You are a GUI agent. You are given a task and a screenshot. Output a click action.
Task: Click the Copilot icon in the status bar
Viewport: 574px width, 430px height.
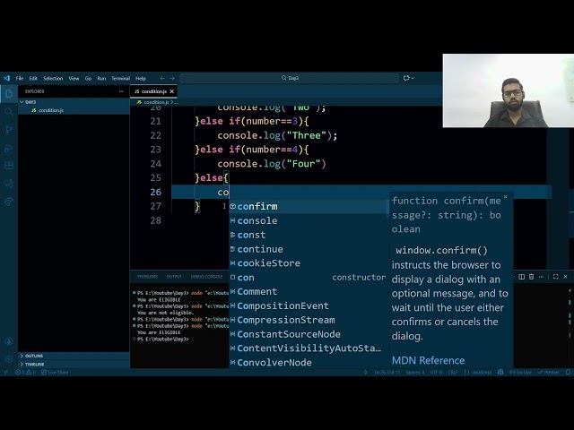pos(500,373)
